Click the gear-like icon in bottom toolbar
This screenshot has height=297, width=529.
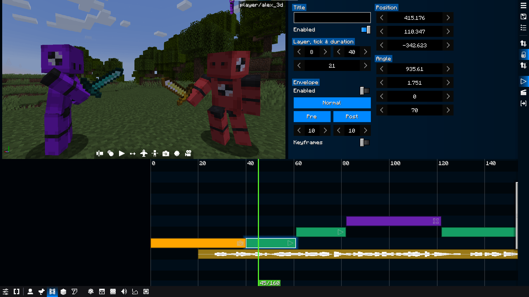[91, 291]
